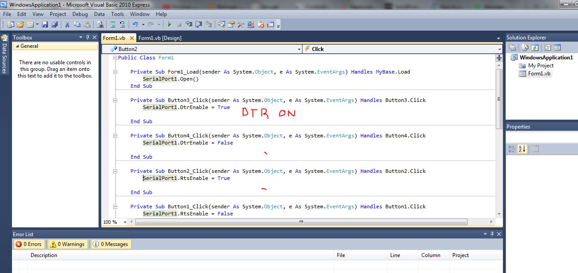Open the Properties Window toolbar icon
This screenshot has width=578, height=273.
[x=231, y=25]
